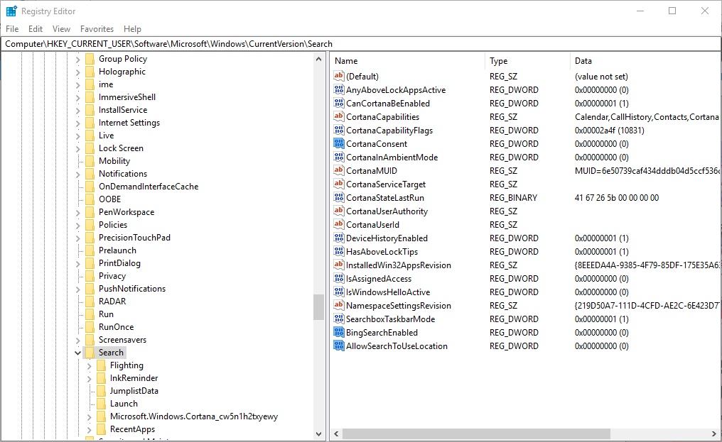Expand the Internet Settings key
This screenshot has height=442, width=722.
coord(78,123)
